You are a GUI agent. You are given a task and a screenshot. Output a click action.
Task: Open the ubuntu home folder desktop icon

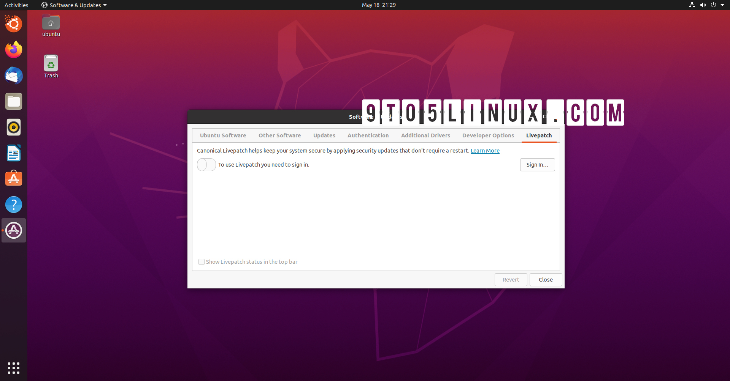(51, 25)
